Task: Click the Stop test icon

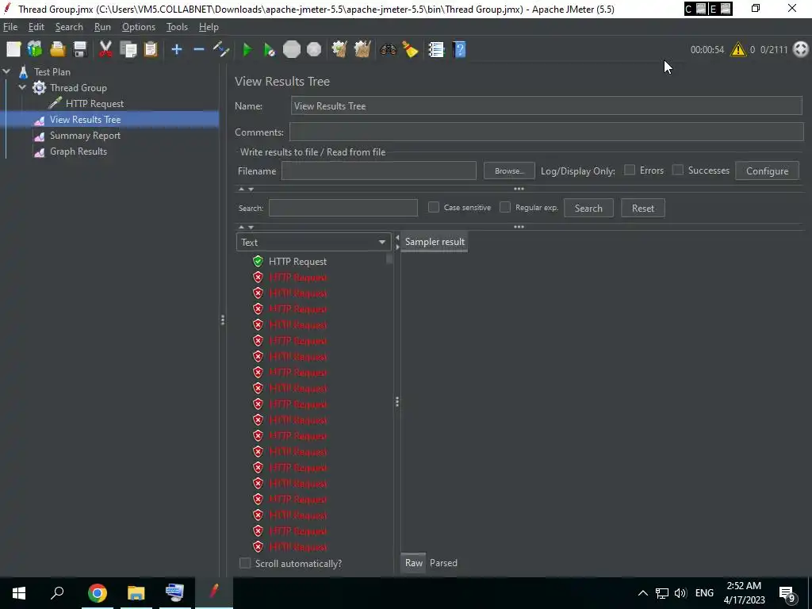Action: click(292, 50)
